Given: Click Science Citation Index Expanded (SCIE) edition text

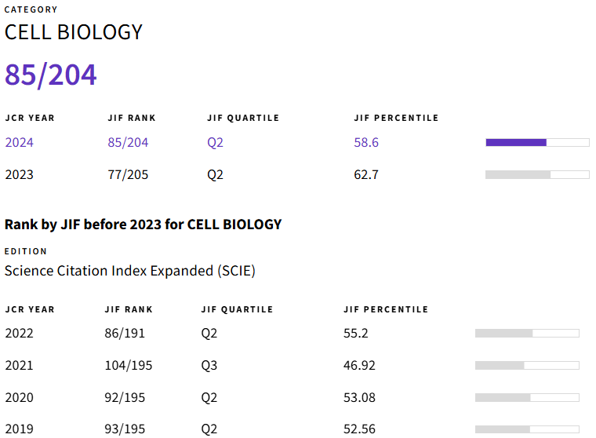Looking at the screenshot, I should pyautogui.click(x=130, y=271).
